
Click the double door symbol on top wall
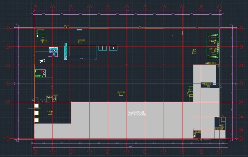tap(67, 27)
